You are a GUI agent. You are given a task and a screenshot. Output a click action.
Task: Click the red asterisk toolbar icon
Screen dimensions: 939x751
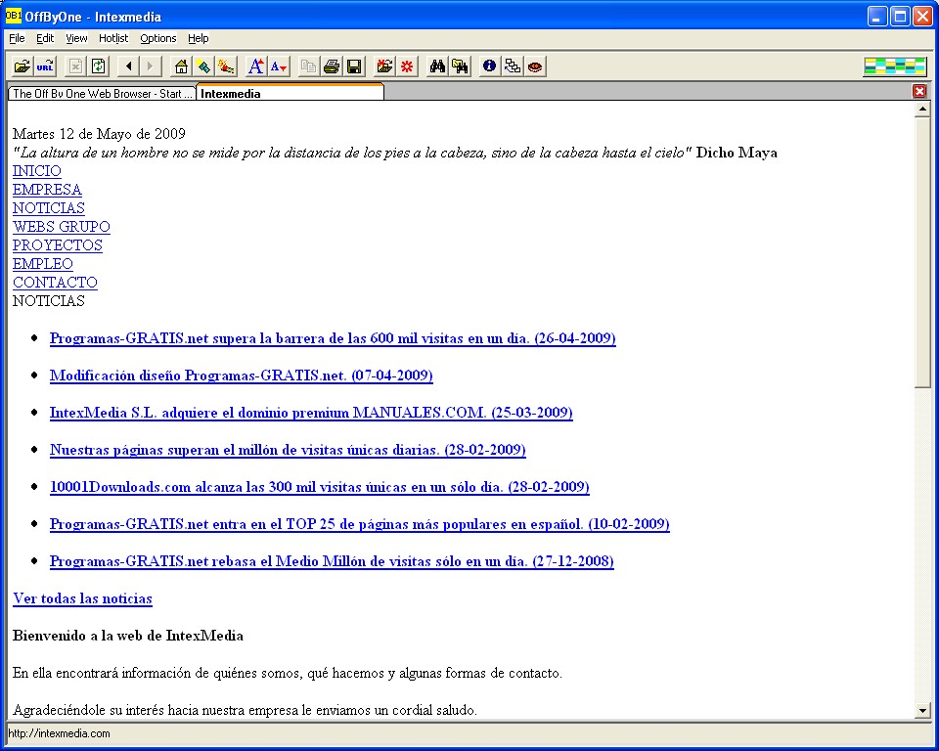(x=407, y=66)
